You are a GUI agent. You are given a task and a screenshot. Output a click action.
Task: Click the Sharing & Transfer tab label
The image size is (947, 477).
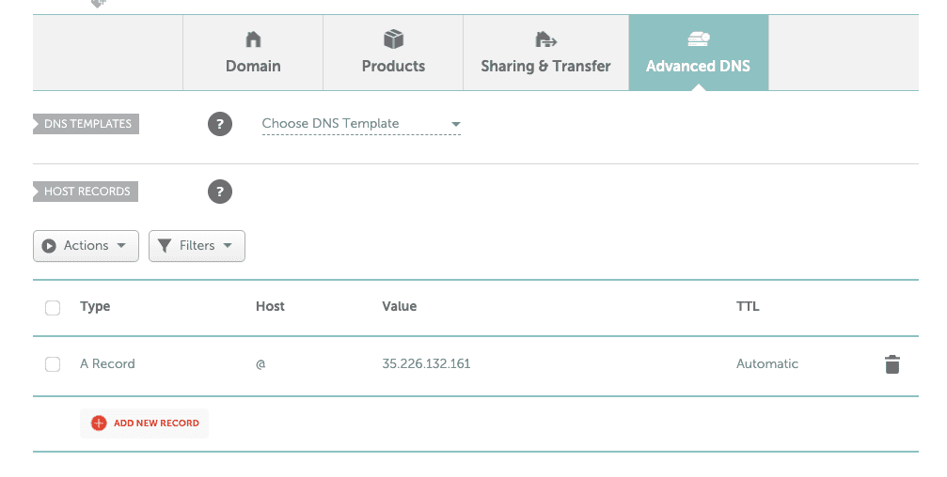tap(545, 67)
